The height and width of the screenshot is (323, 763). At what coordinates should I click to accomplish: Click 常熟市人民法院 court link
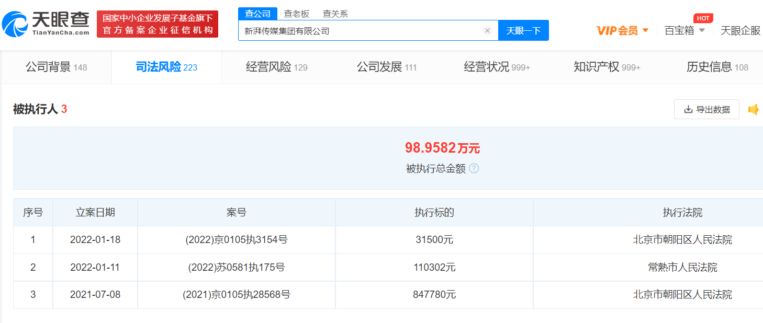[682, 268]
